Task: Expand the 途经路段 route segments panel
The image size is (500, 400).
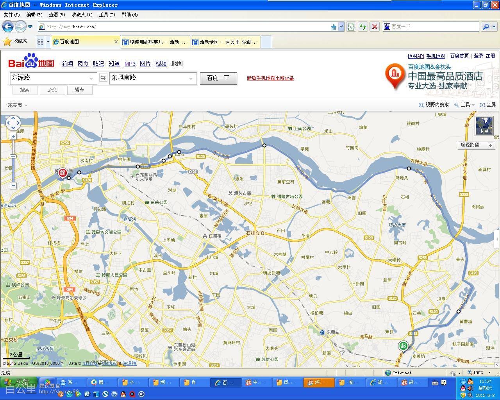Action: (491, 145)
